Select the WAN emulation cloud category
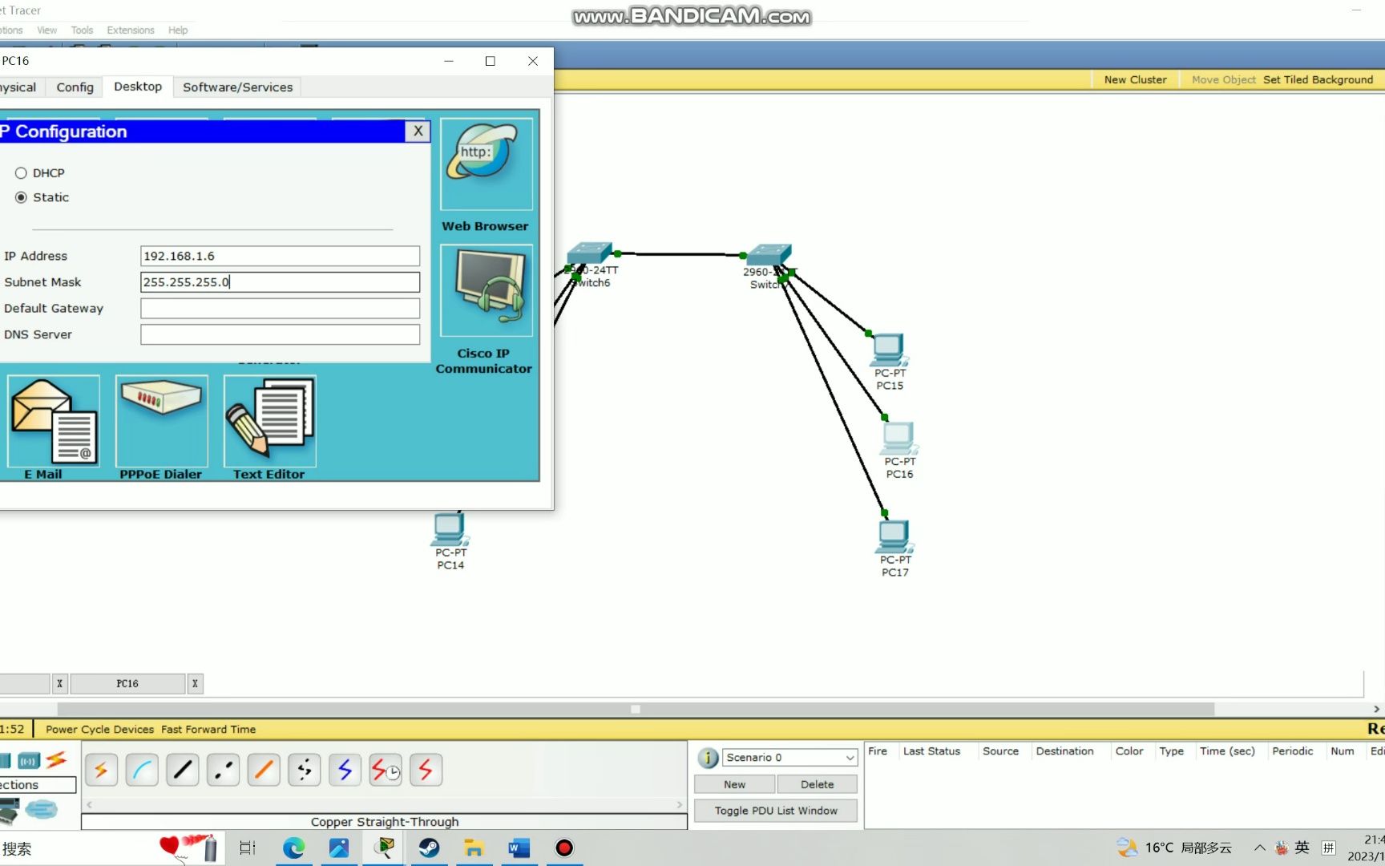This screenshot has width=1385, height=866. 41,810
